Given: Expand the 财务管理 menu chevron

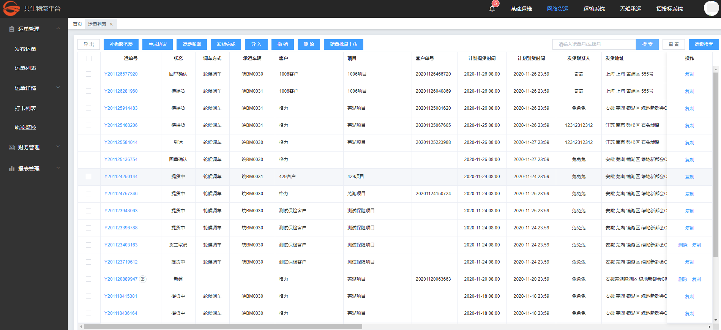Looking at the screenshot, I should click(58, 147).
